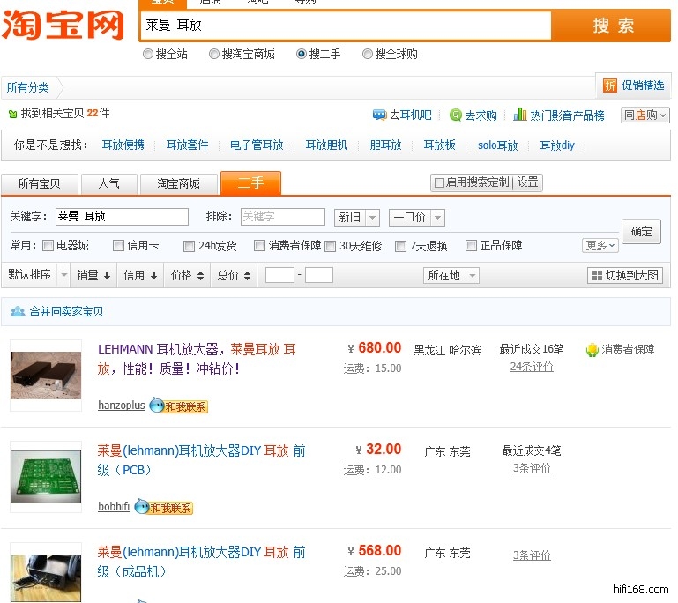Click the 排除 exclude keyword input field
The height and width of the screenshot is (603, 678).
(x=282, y=217)
